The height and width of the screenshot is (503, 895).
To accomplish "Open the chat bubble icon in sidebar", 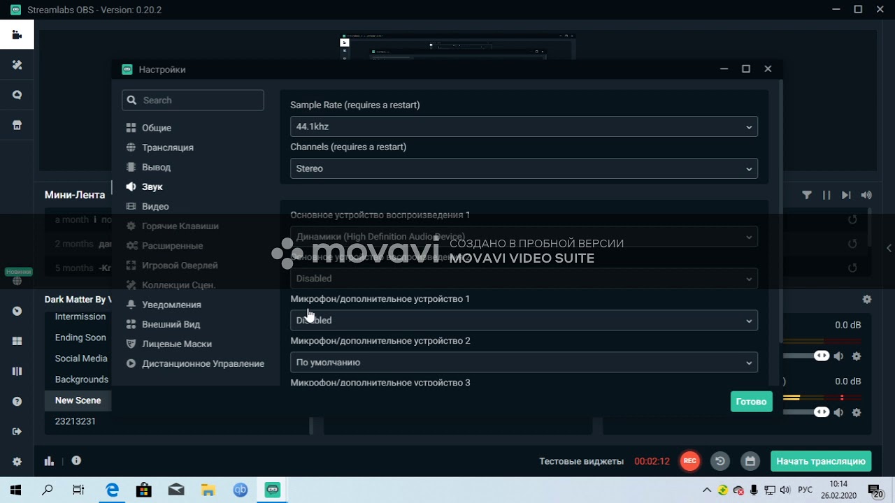I will click(17, 95).
